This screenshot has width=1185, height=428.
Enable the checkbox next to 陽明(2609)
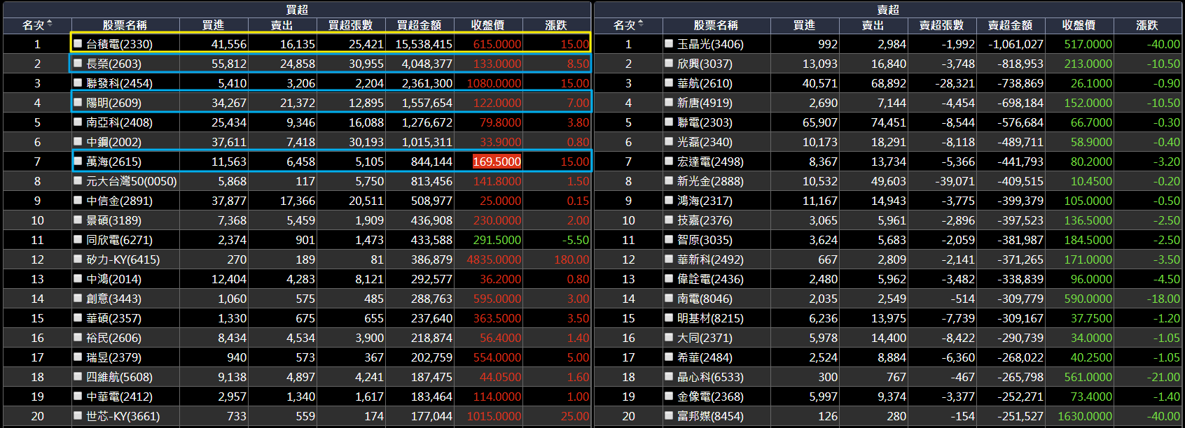click(78, 102)
